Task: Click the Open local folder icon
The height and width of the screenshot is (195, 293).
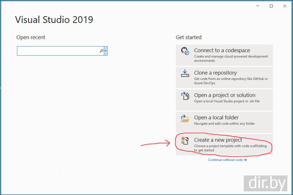Action: (185, 118)
